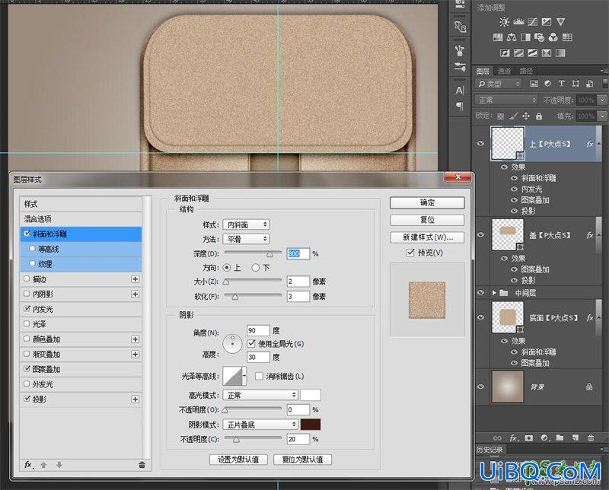The image size is (609, 490).
Task: Delete effect trash icon in Layer Style dialog
Action: [x=142, y=465]
